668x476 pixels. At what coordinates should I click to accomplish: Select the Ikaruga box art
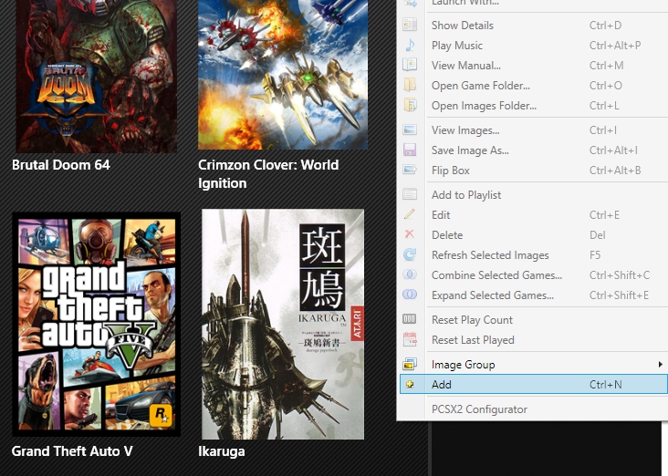[x=283, y=324]
